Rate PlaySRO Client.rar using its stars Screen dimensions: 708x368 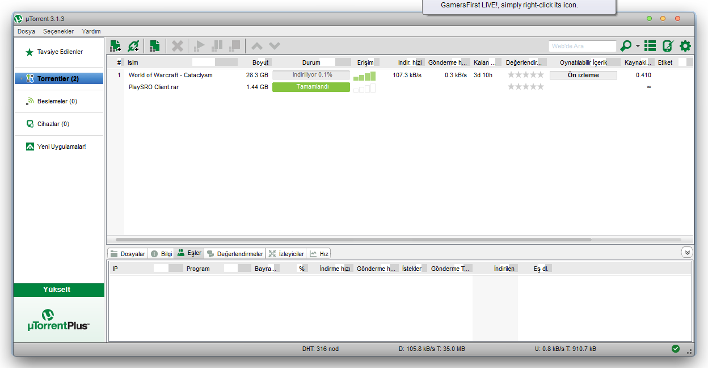click(525, 87)
